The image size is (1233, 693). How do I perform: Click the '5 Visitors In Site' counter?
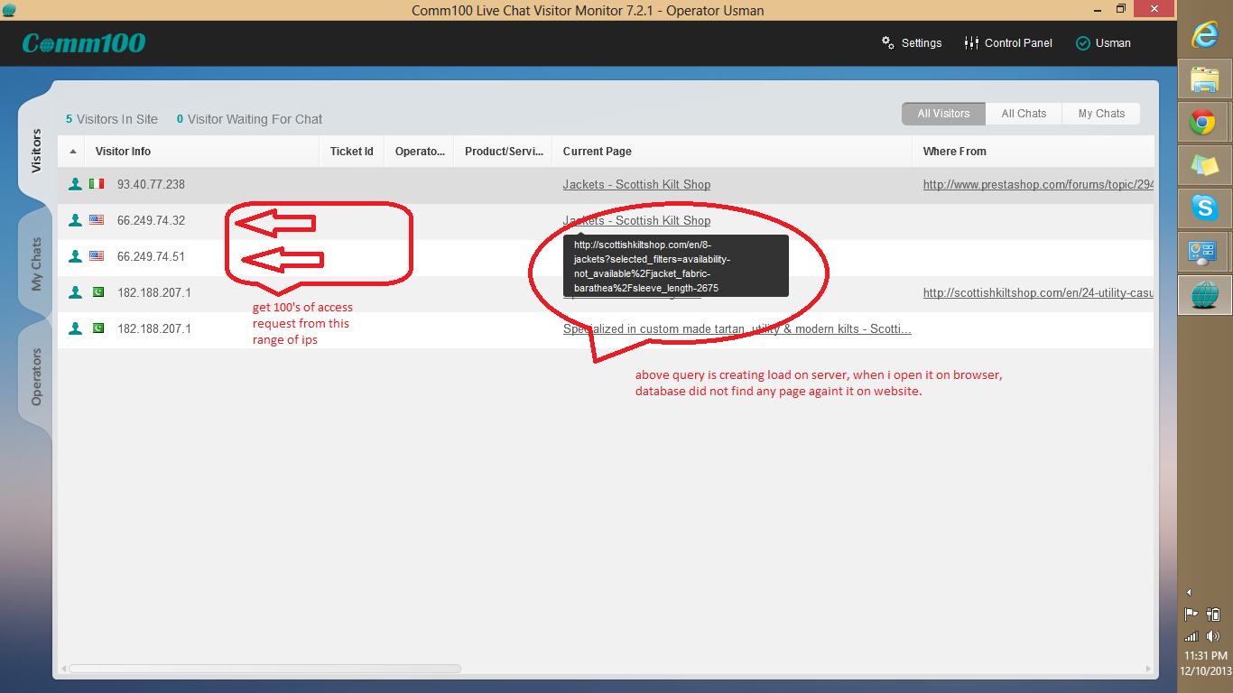pyautogui.click(x=112, y=119)
